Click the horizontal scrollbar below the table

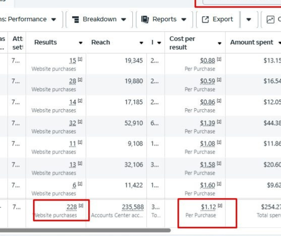click(x=85, y=230)
